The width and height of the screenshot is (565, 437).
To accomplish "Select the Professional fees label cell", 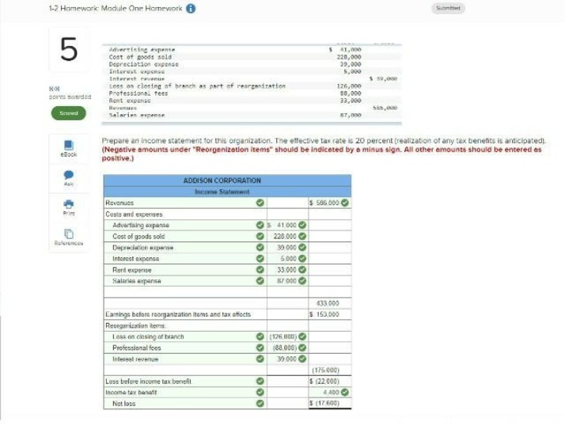I will (x=185, y=348).
